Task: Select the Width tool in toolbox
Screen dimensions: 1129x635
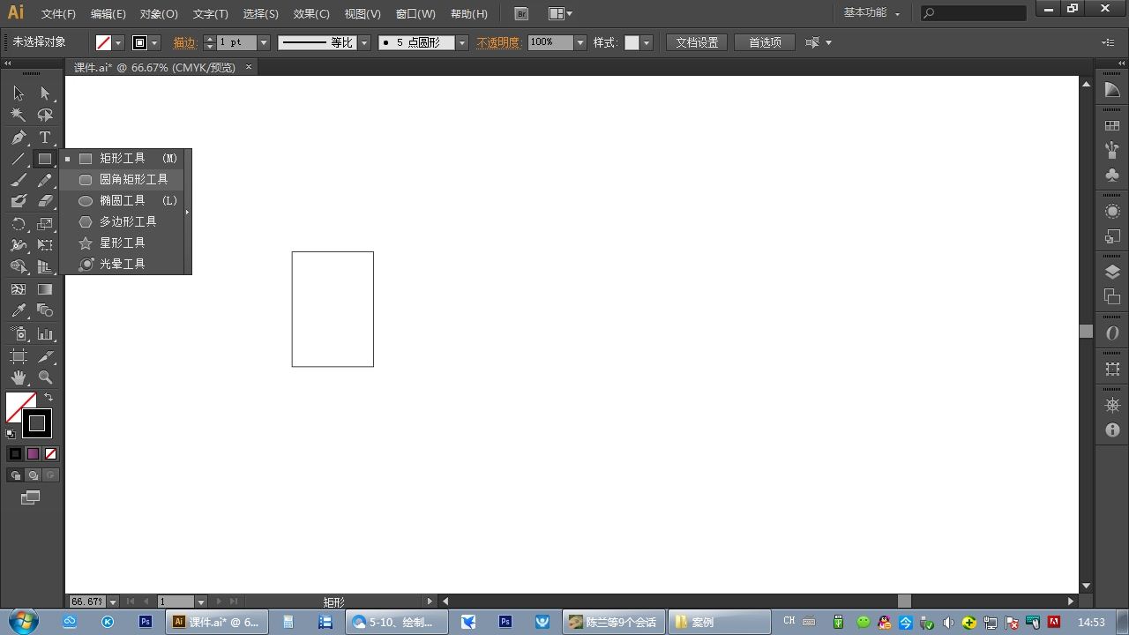Action: point(19,245)
